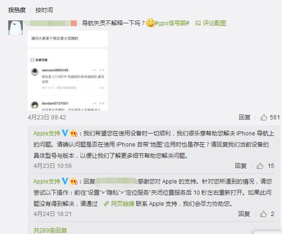Like the Apple支持 reply with 15 likes
Image resolution: width=282 pixels, height=234 pixels.
coord(260,166)
